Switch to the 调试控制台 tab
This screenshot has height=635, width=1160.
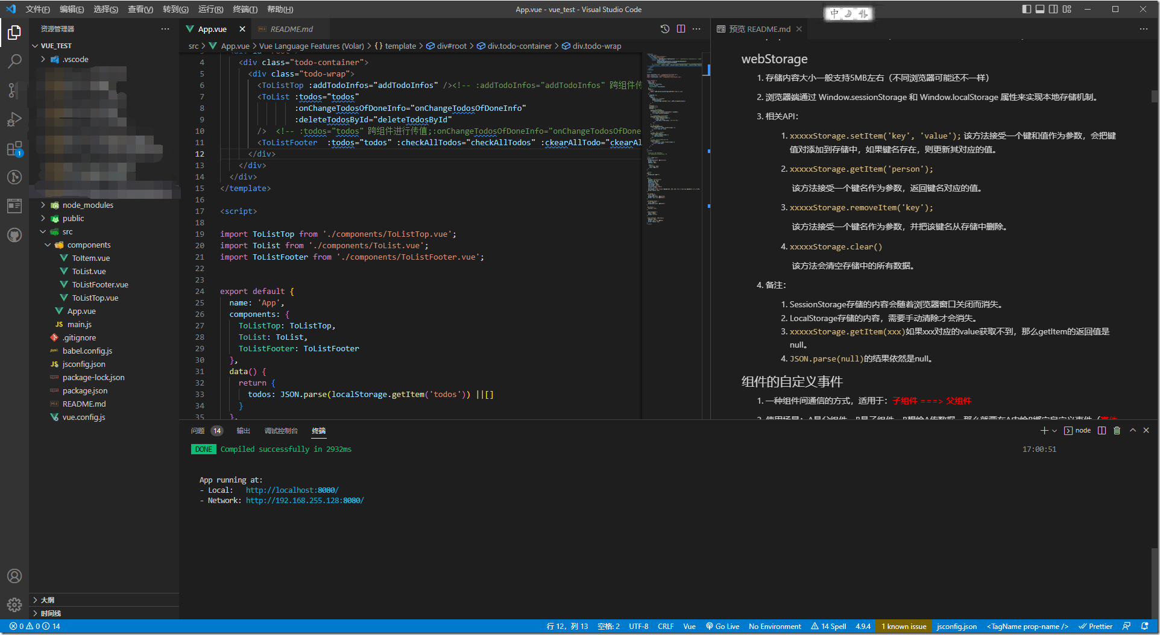pos(281,431)
